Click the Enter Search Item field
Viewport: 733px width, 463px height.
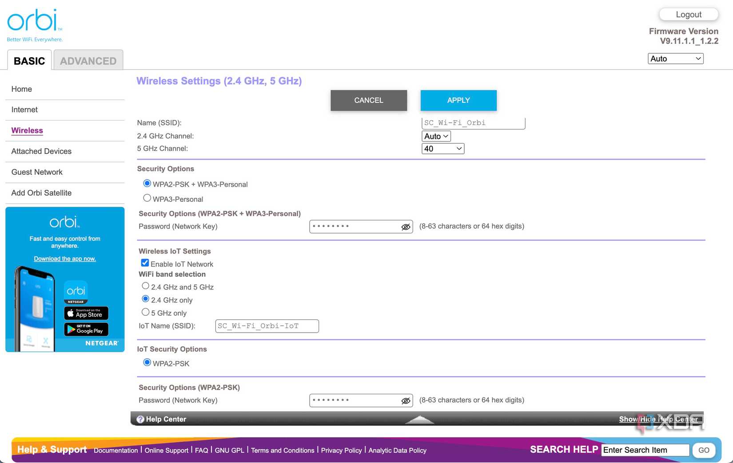click(645, 450)
